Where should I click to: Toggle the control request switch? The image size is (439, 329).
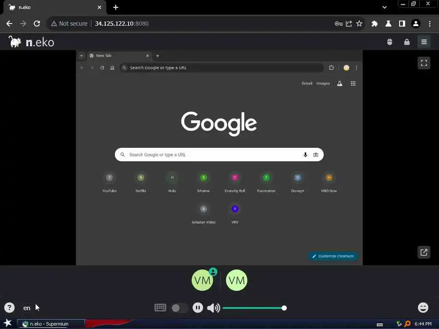click(179, 308)
